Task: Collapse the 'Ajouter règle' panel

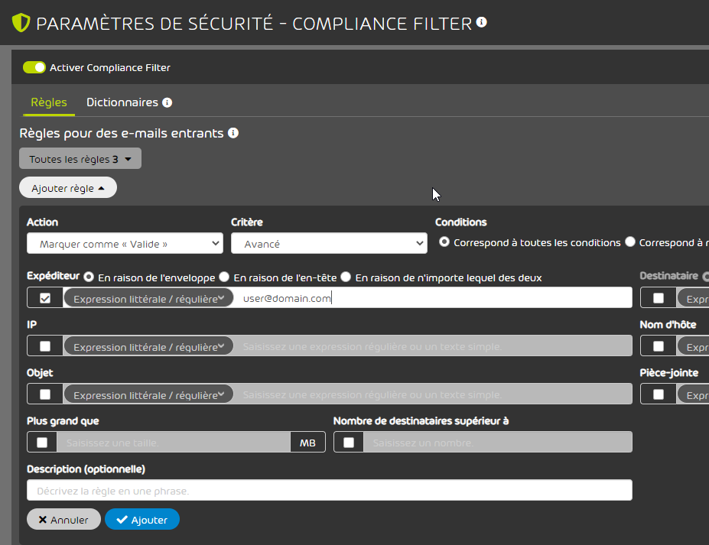Action: click(x=68, y=187)
